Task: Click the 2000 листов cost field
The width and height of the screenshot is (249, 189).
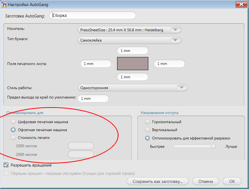Action: pyautogui.click(x=81, y=154)
